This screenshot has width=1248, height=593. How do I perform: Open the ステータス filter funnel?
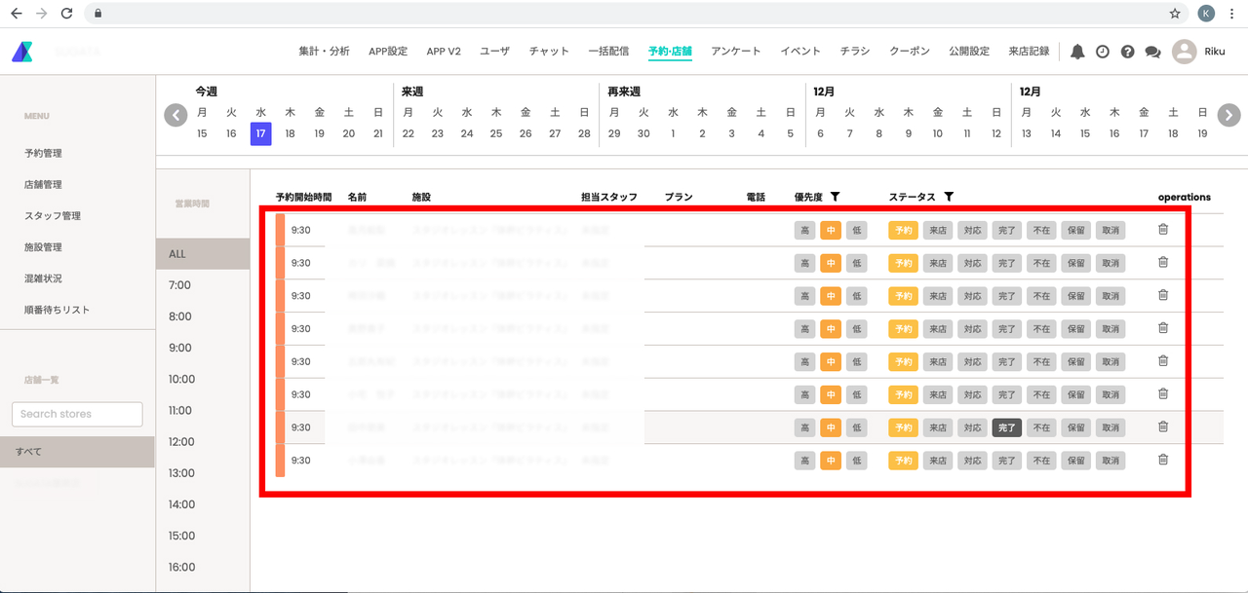[949, 197]
